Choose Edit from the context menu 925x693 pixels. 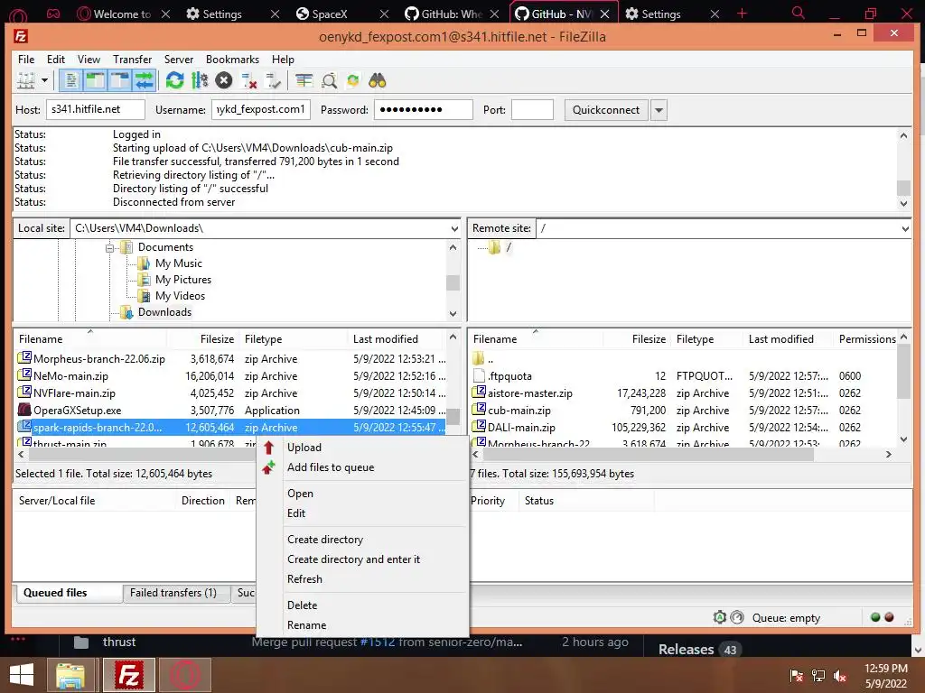[362, 513]
